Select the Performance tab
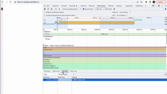167x94 pixels. click(101, 6)
